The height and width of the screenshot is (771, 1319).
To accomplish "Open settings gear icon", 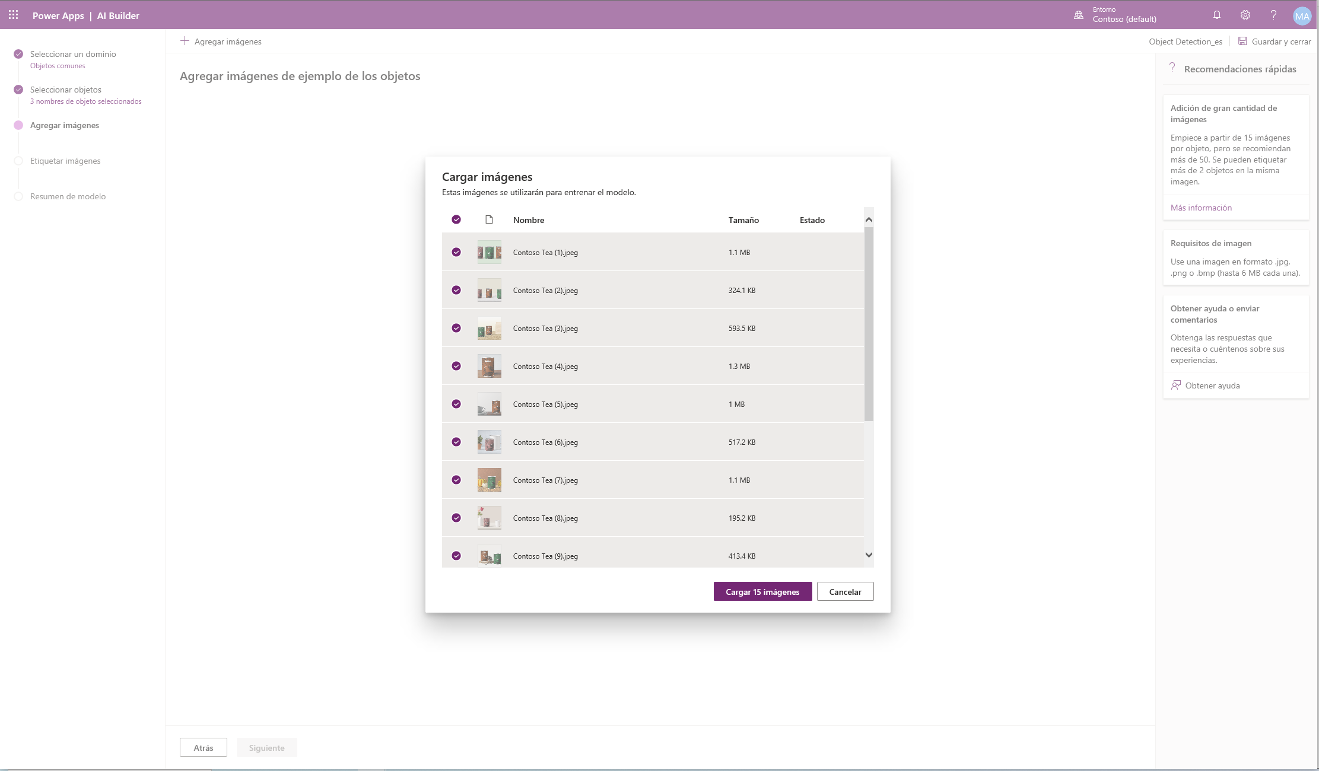I will [1245, 15].
